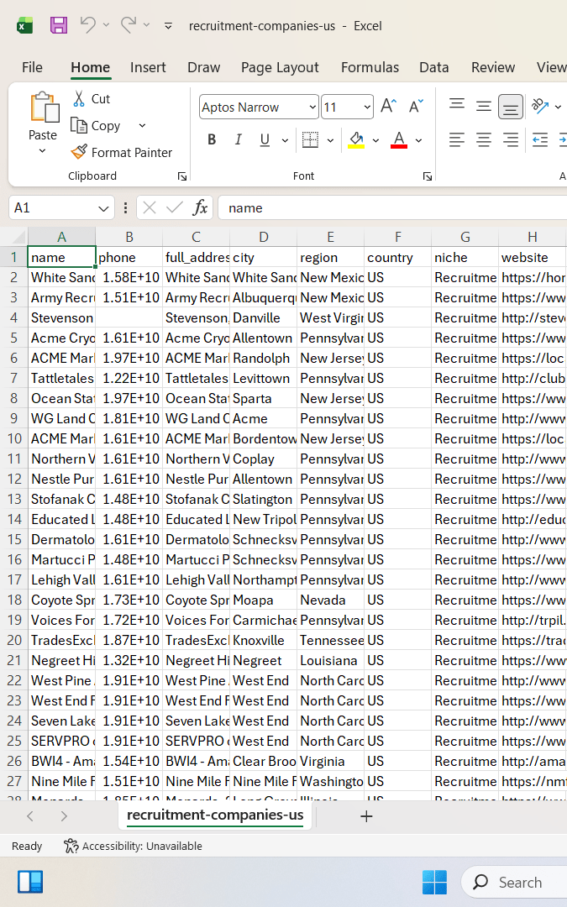The height and width of the screenshot is (907, 567).
Task: Open the Review tab
Action: [493, 68]
